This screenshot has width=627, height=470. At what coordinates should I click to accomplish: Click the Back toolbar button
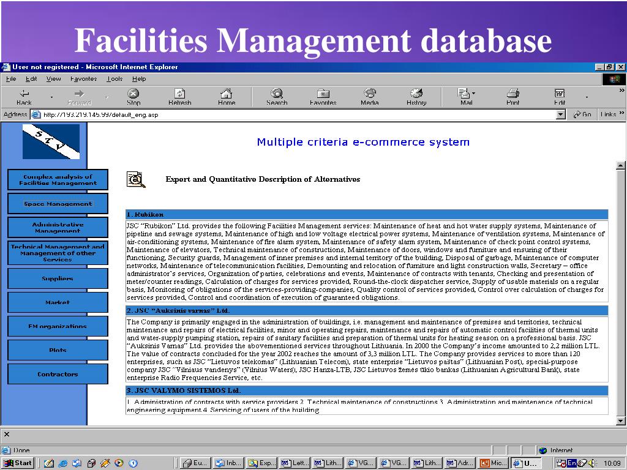(24, 97)
